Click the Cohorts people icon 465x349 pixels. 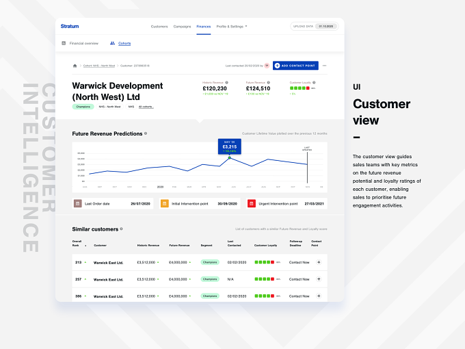112,43
